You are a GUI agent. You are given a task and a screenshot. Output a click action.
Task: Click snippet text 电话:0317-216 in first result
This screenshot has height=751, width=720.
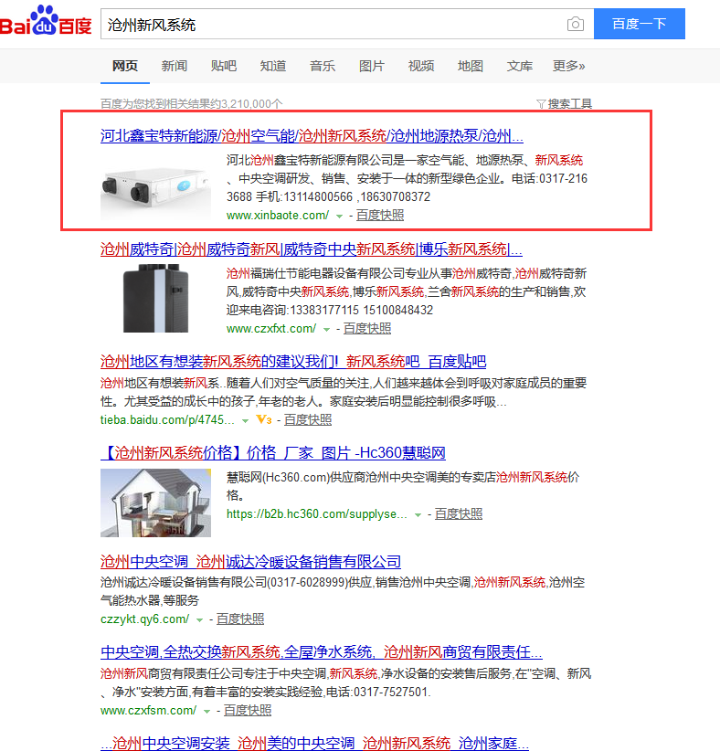tap(549, 179)
